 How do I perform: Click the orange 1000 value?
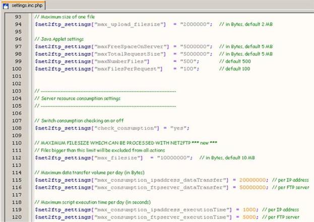click(249, 209)
